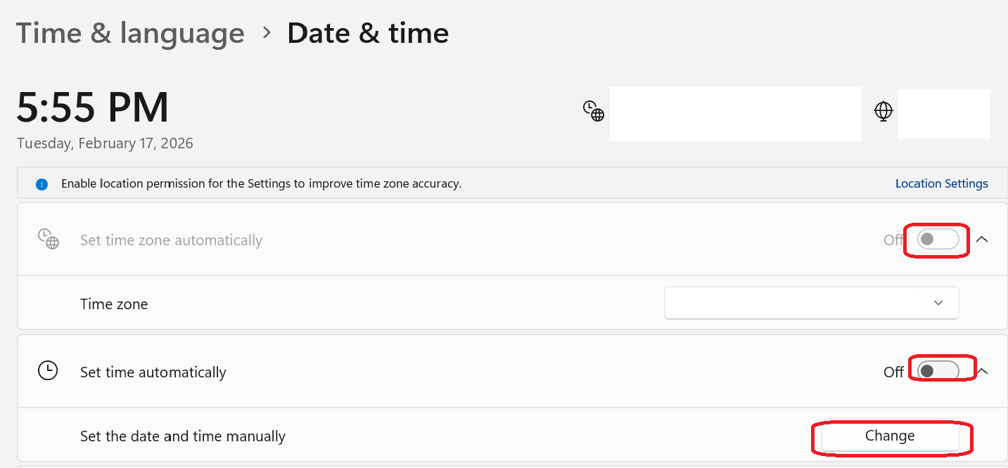Toggle Set time zone automatically switch
Image resolution: width=1008 pixels, height=468 pixels.
[938, 240]
